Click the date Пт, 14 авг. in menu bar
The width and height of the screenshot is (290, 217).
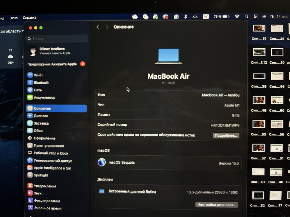coord(279,16)
